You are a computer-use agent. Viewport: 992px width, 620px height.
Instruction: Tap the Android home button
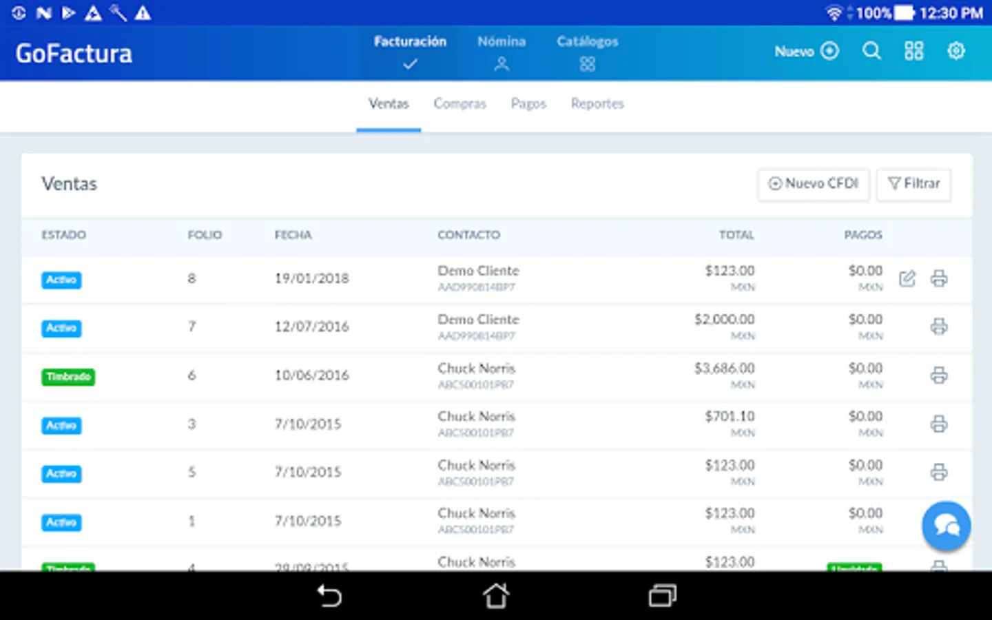pos(496,596)
